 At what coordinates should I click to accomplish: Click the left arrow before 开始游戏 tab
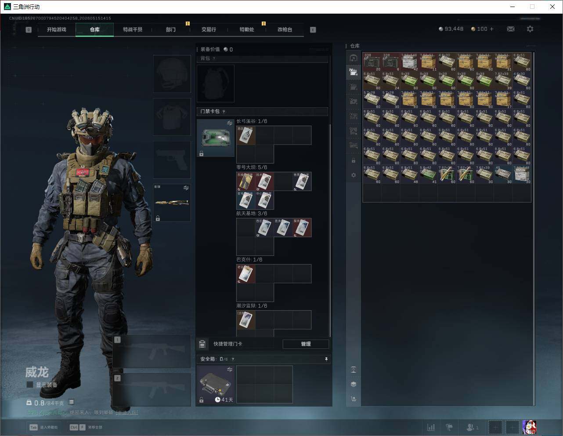tap(29, 30)
